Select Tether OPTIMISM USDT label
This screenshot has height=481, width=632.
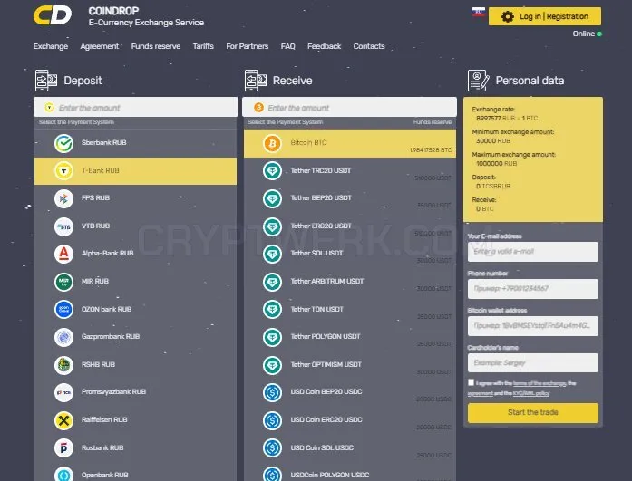tap(326, 365)
